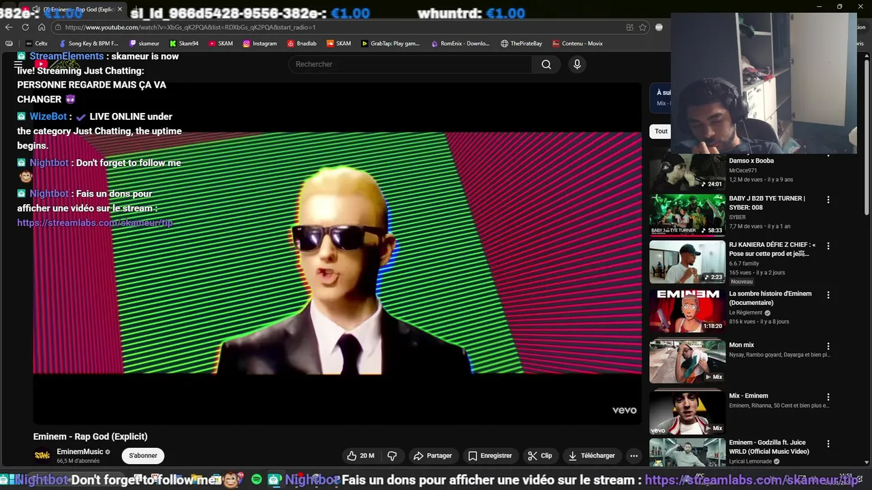Open the RomEnix - Downlo... bookmark

pos(460,44)
